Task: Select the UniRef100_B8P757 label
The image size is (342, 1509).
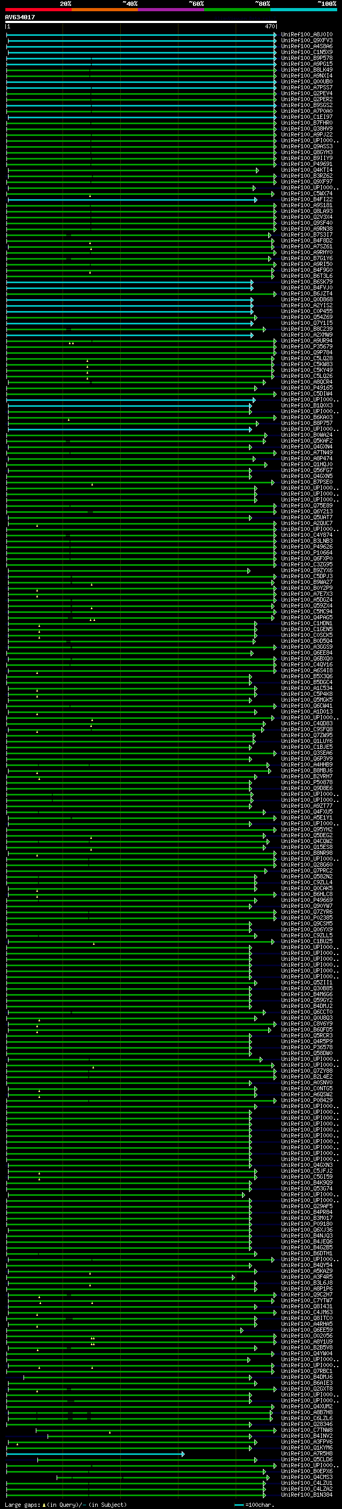Action: 307,423
